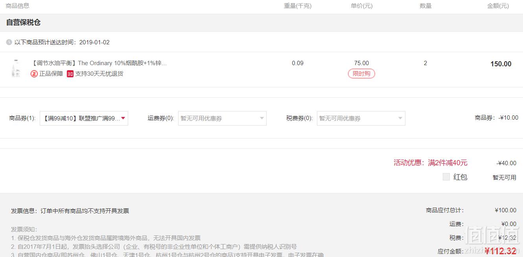The image size is (523, 257).
Task: Click the -¥40.00 promotion discount value
Action: point(506,163)
